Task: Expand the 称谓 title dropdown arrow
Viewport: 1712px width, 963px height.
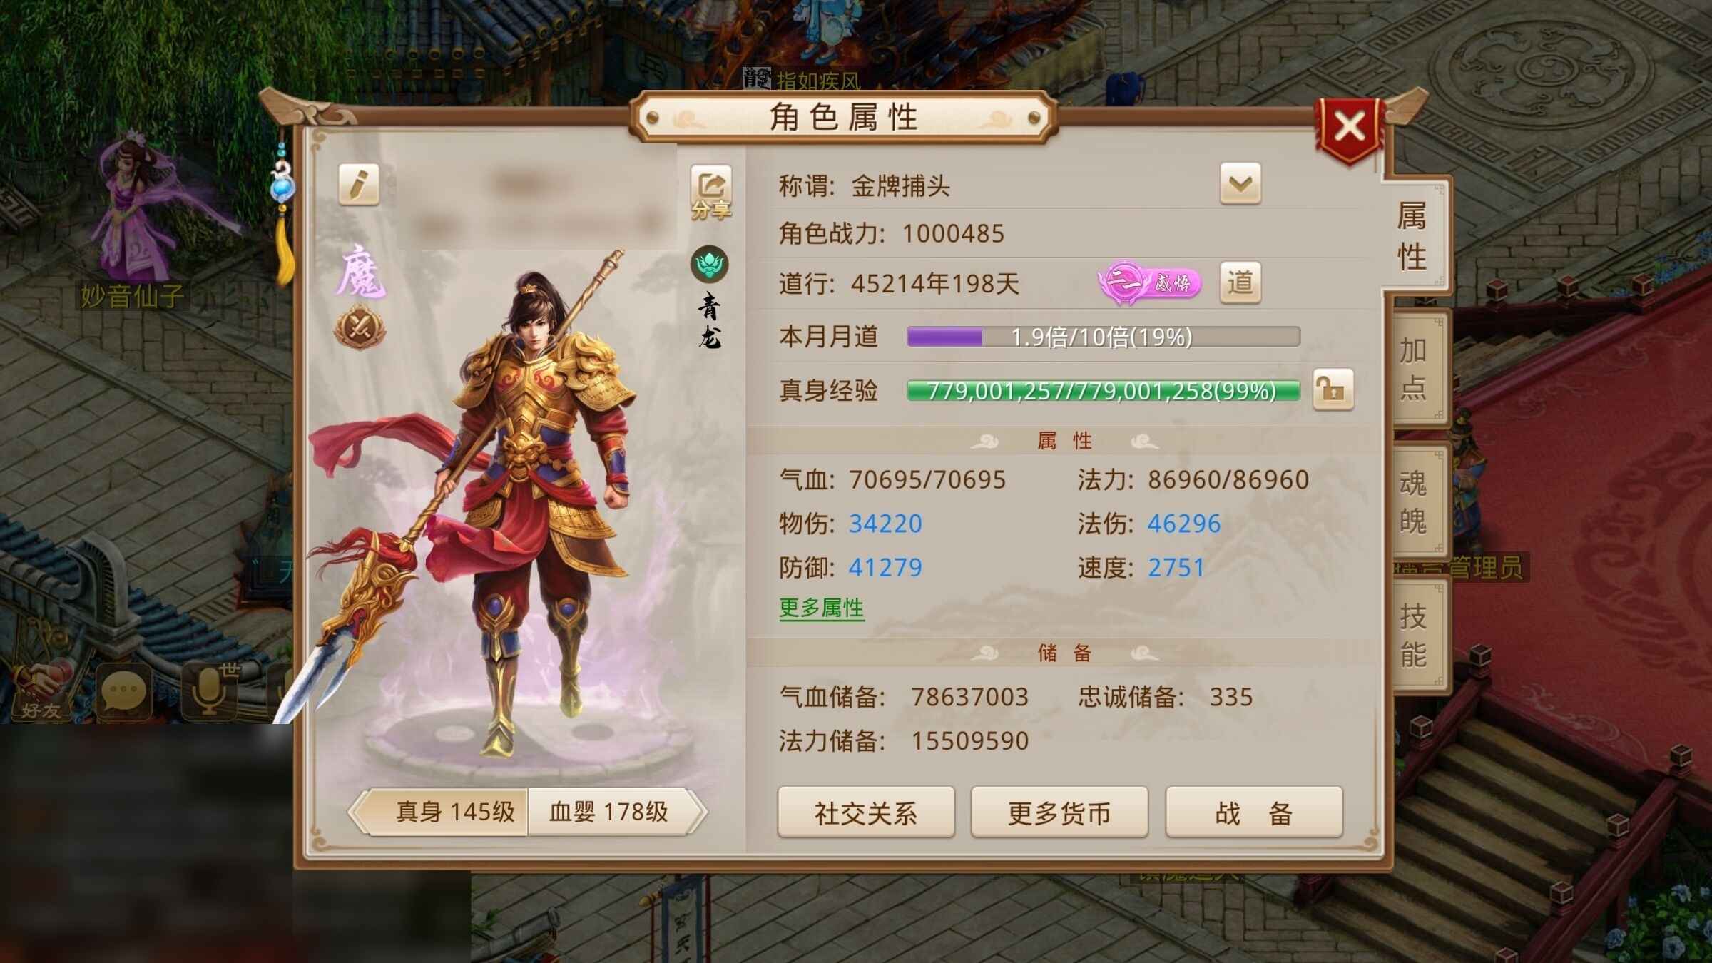Action: pyautogui.click(x=1240, y=184)
